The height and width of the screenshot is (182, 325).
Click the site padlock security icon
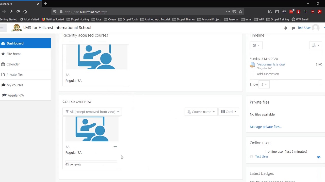coord(61,12)
